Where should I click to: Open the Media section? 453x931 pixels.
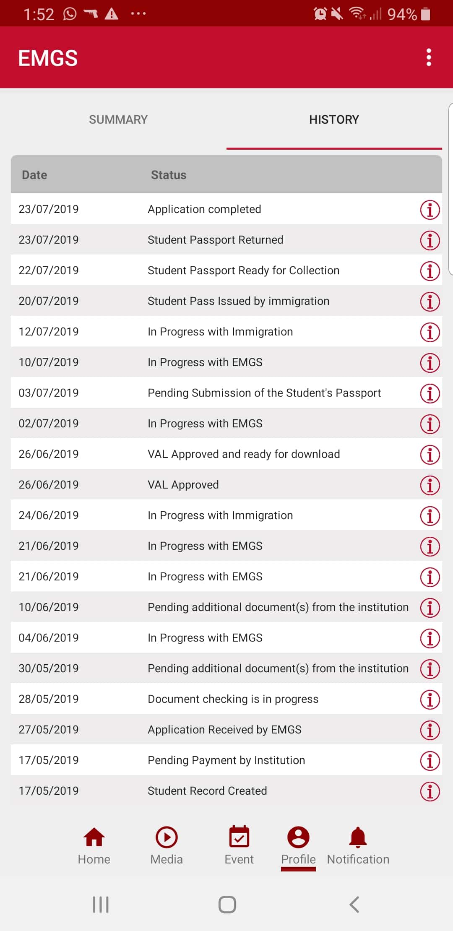pyautogui.click(x=167, y=846)
